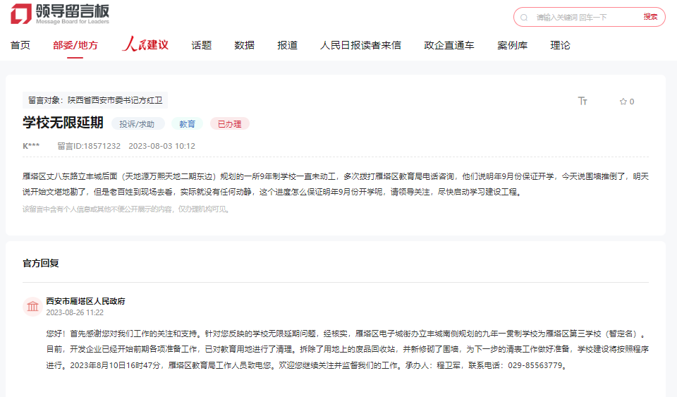Screen dimensions: 677x397
Task: Click the 官方回复 section heading
Action: [x=41, y=263]
